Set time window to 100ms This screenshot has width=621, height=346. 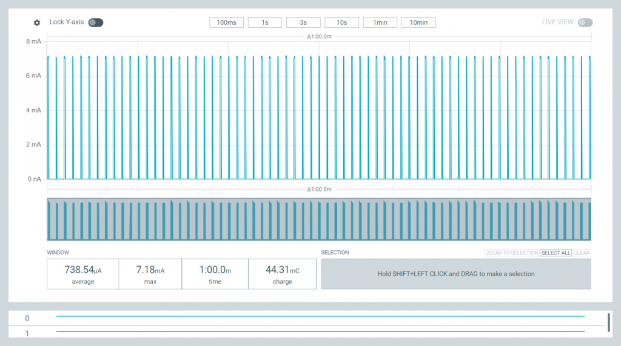pos(227,22)
